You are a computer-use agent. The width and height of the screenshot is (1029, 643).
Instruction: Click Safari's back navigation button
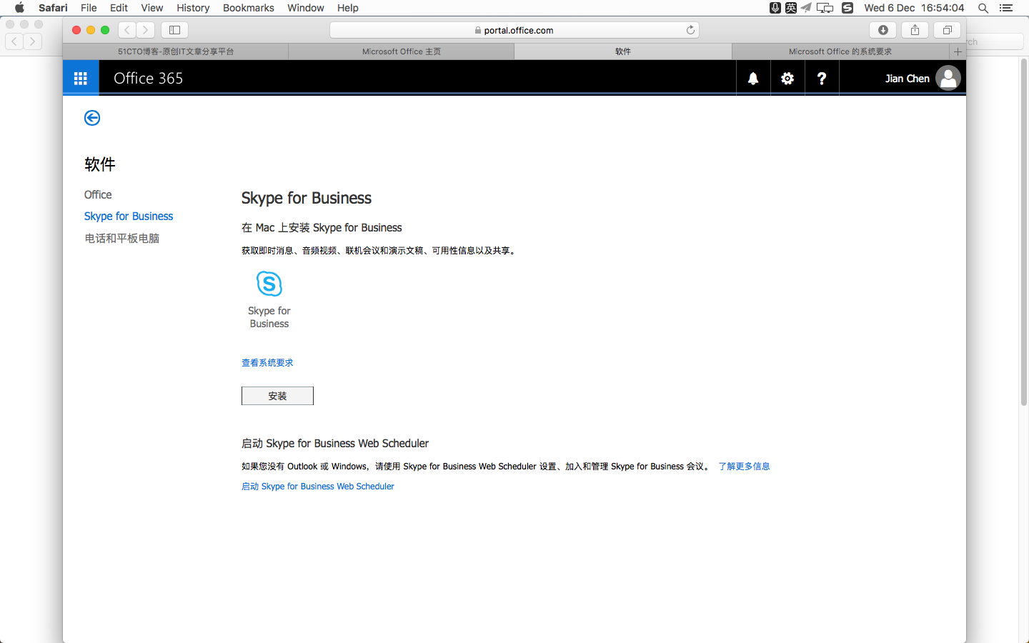coord(127,30)
